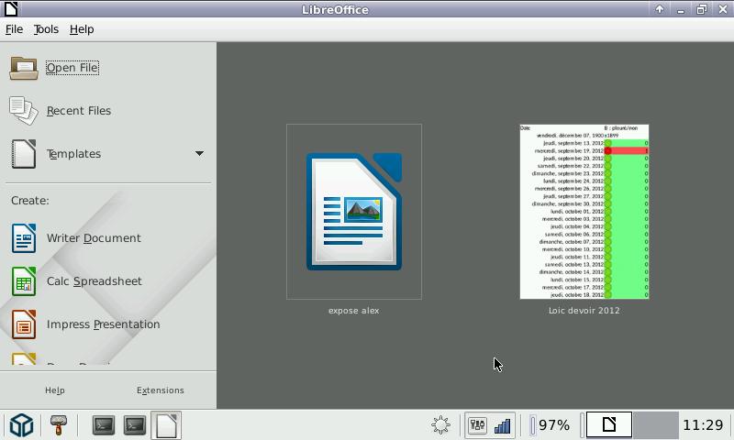This screenshot has width=734, height=440.
Task: Open the Help menu in menu bar
Action: tap(82, 29)
